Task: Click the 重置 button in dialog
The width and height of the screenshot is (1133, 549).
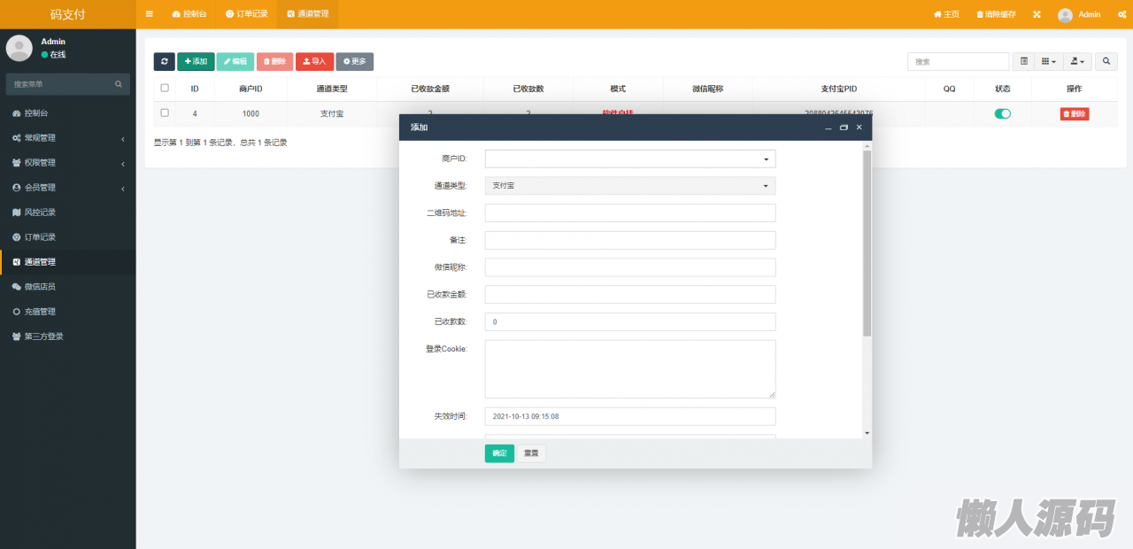Action: (531, 453)
